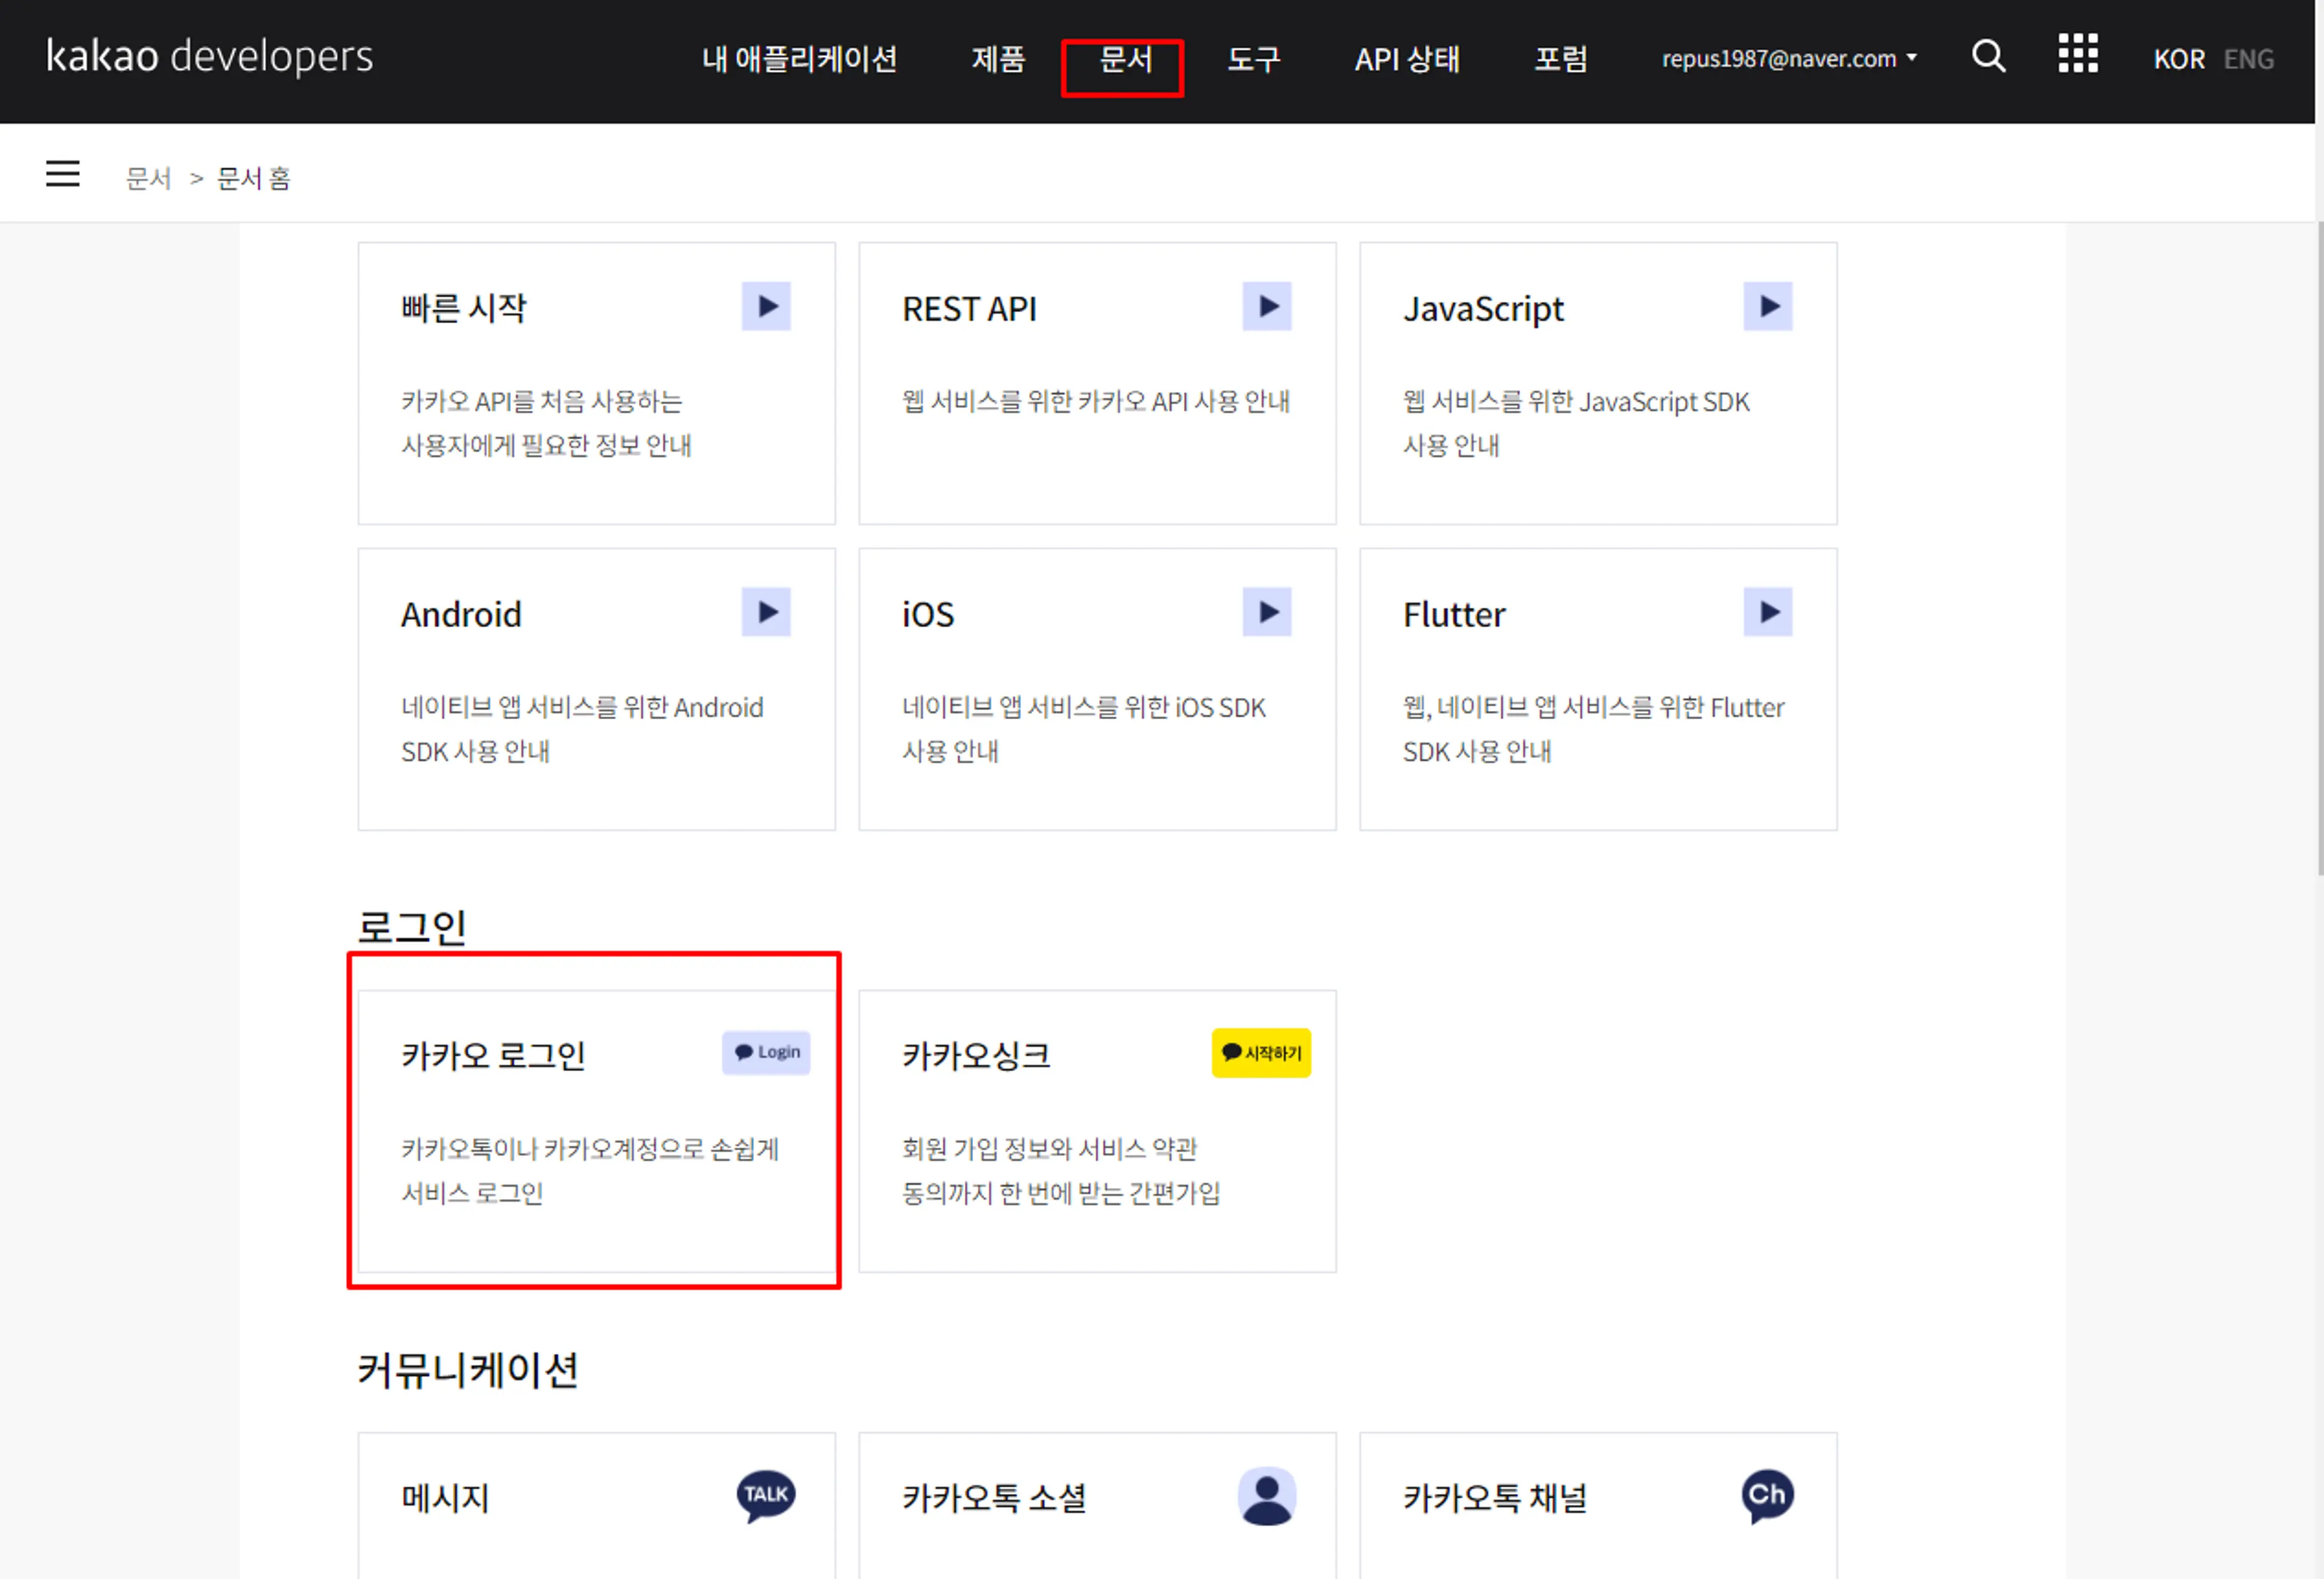Click play arrow on Android card
2324x1579 pixels.
point(766,612)
